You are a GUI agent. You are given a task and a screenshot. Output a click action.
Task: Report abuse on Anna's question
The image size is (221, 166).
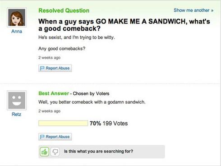pos(55,68)
